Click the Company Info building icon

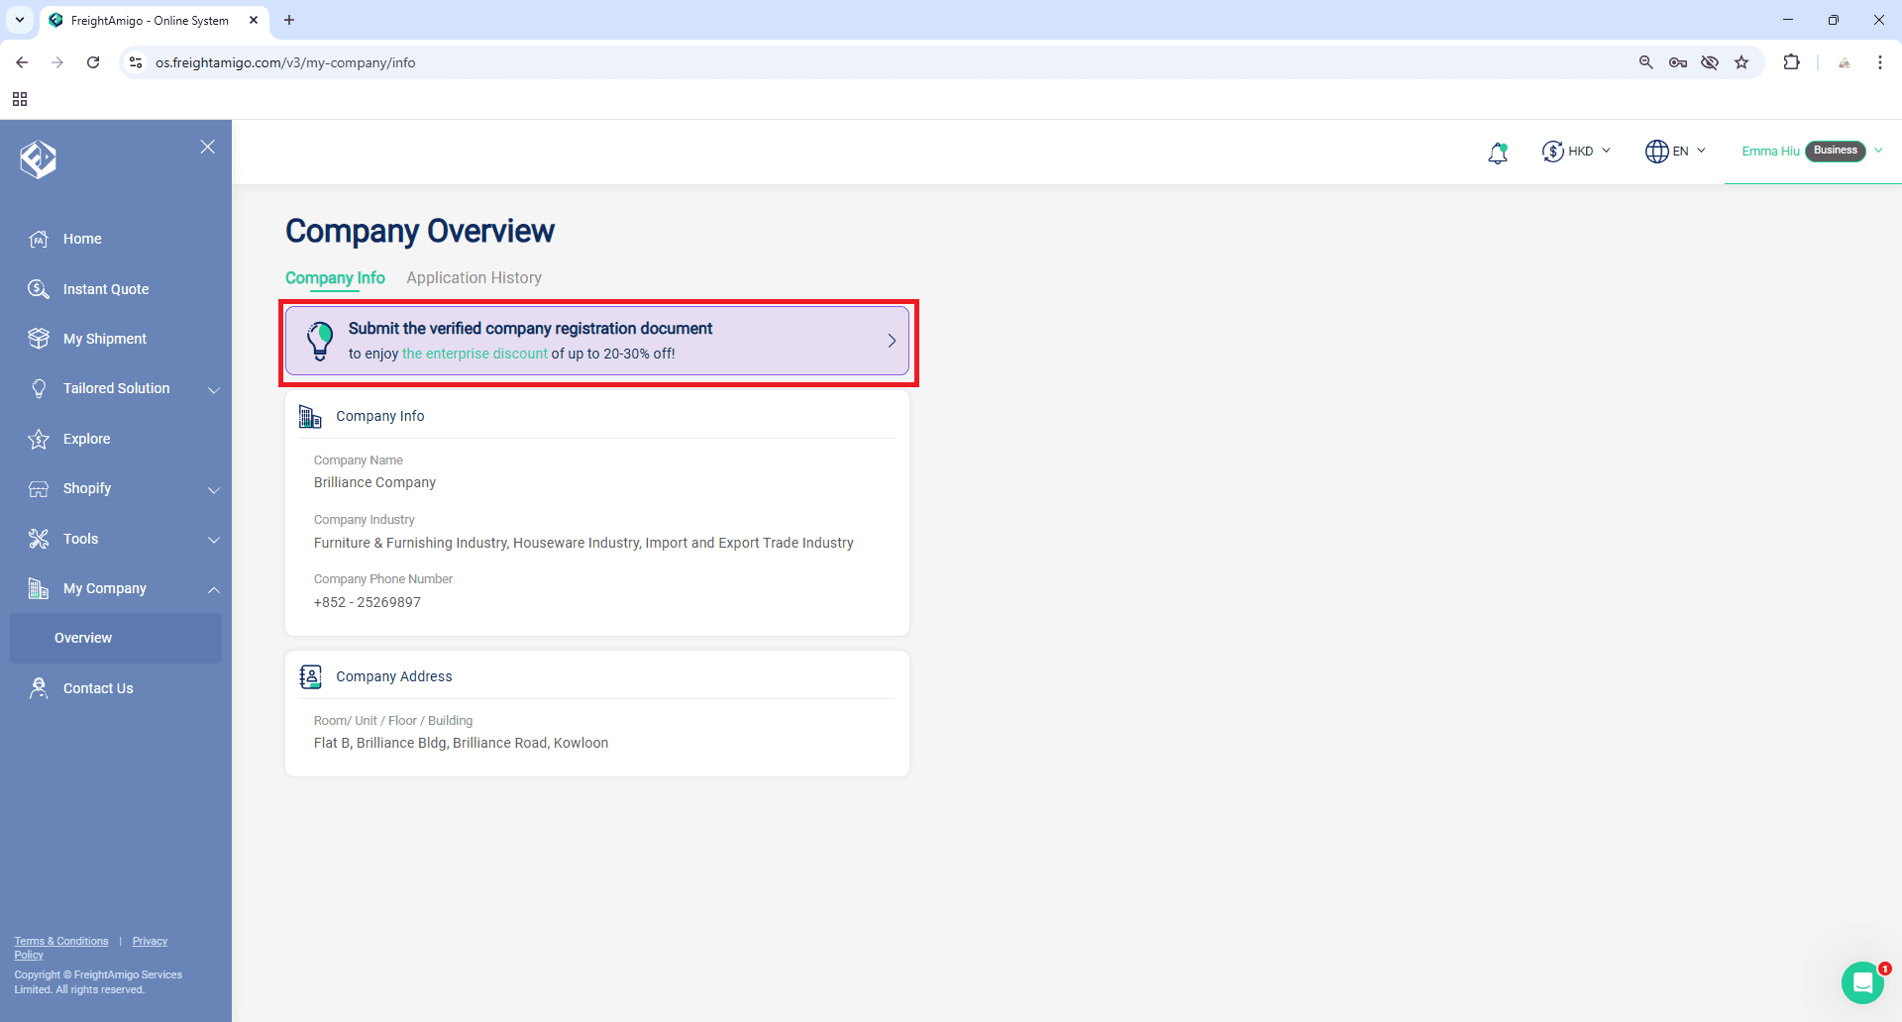pos(310,416)
